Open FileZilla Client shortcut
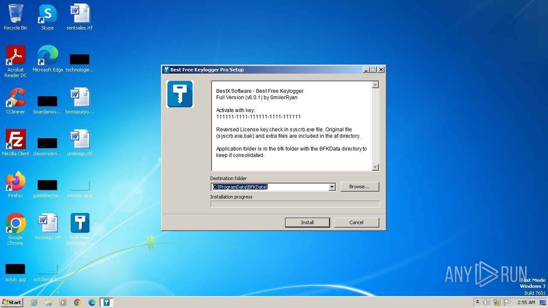Image resolution: width=548 pixels, height=308 pixels. pos(15,143)
